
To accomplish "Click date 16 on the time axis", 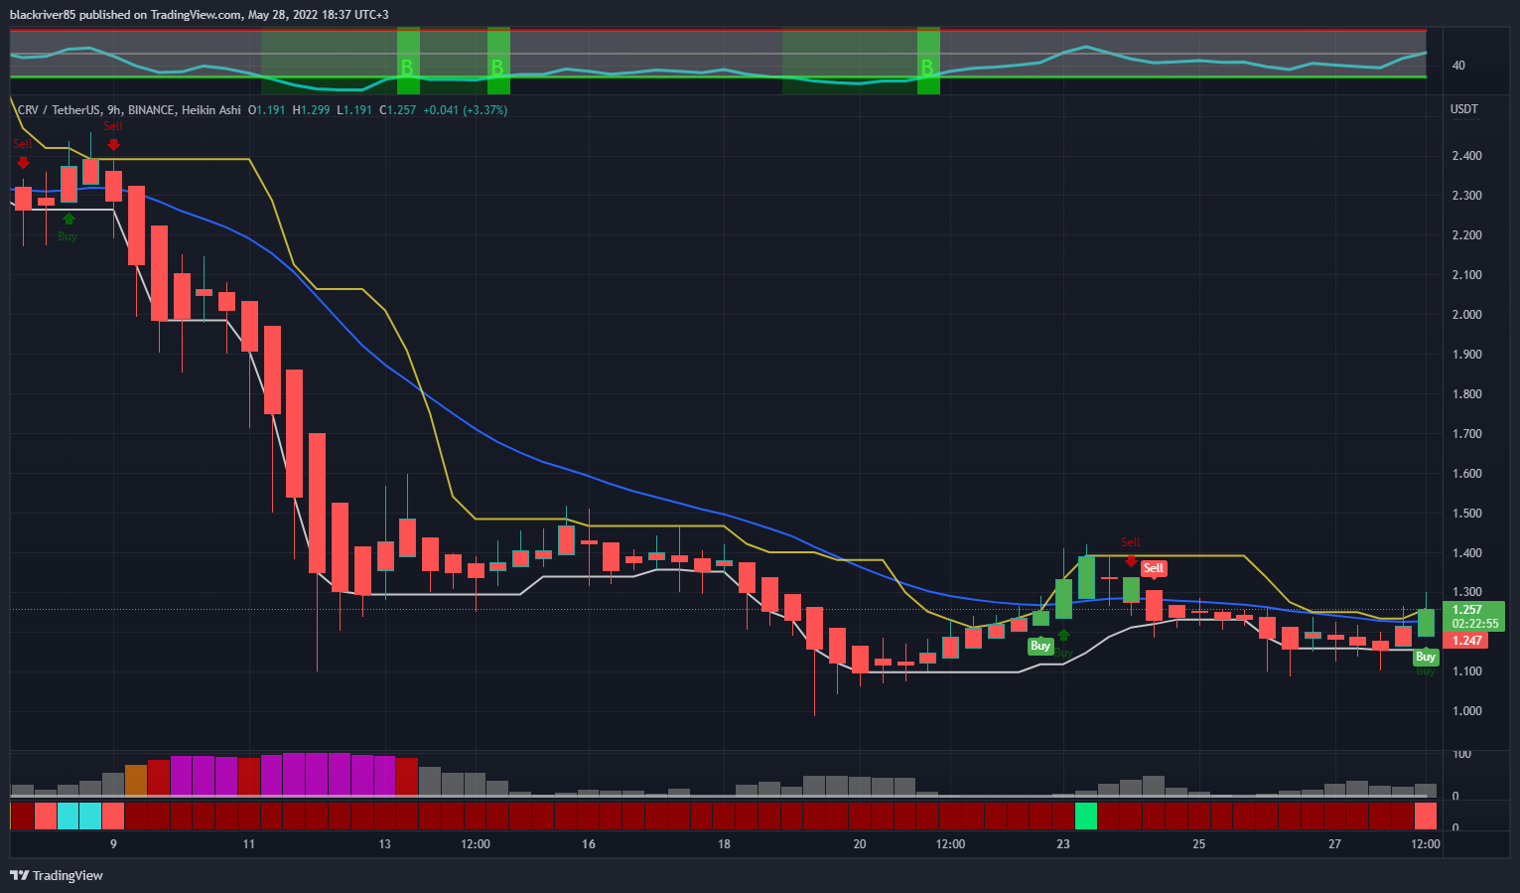I will (589, 844).
